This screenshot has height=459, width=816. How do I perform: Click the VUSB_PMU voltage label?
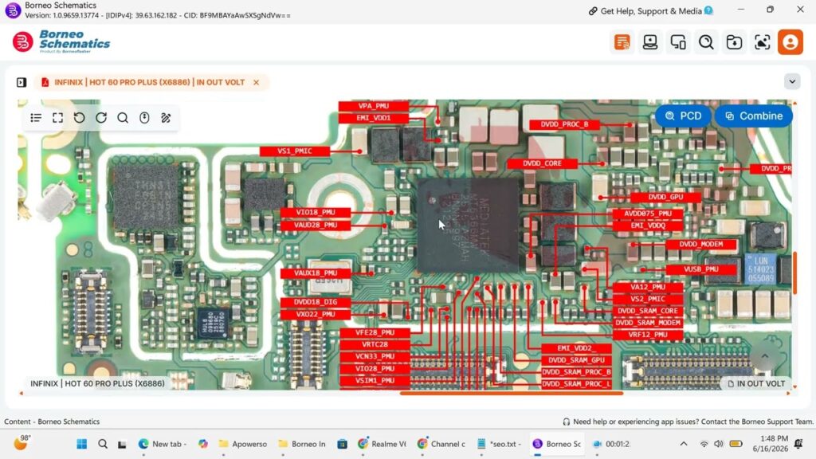pyautogui.click(x=701, y=269)
